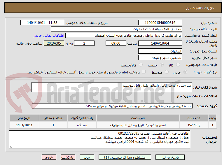Click the page title جزئیات اطلاعات نیاز
Viewport: 222px width, 165px height.
point(200,8)
